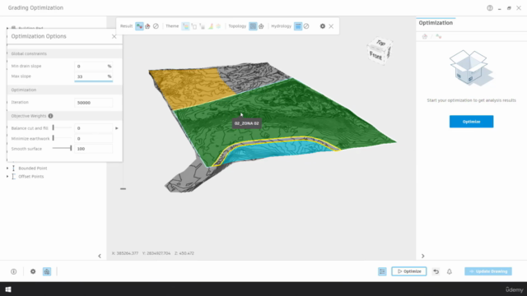Click the Objective Weights info icon
This screenshot has width=527, height=296.
pyautogui.click(x=50, y=116)
